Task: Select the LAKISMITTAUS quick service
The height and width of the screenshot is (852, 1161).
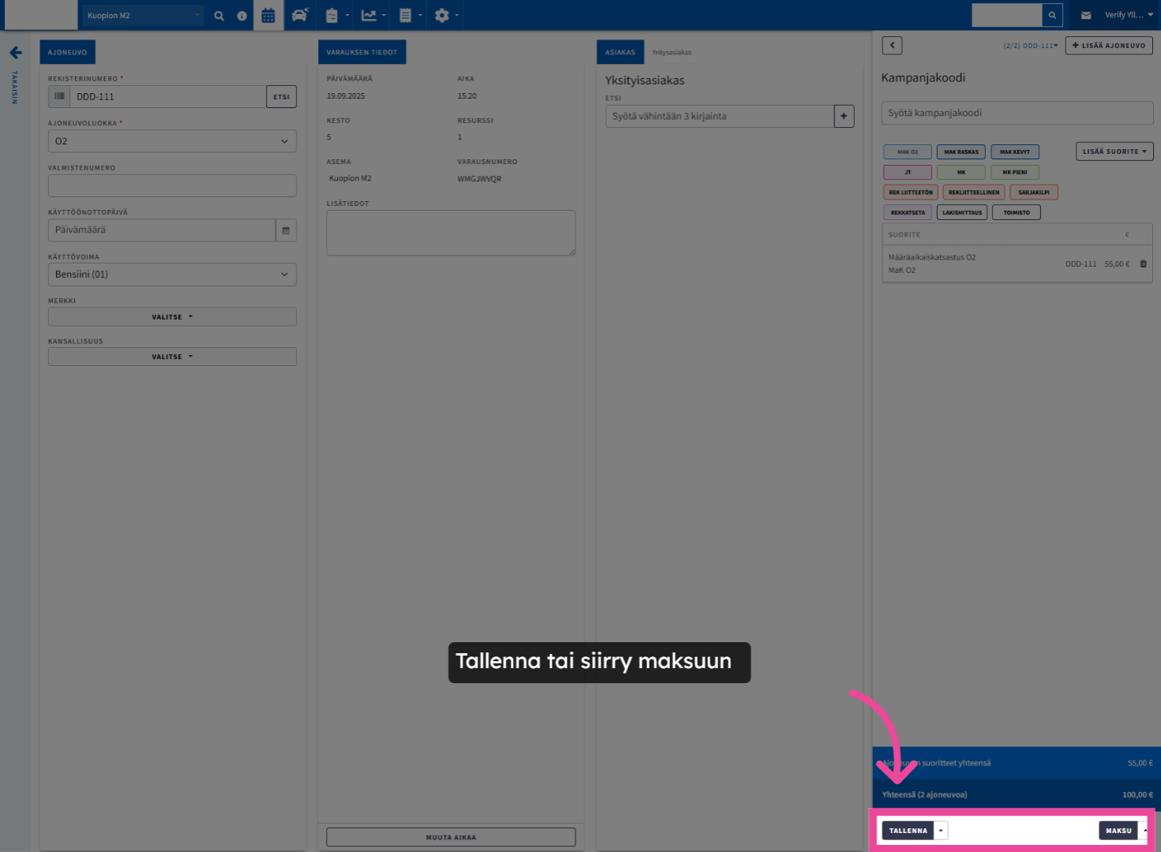Action: coord(962,212)
